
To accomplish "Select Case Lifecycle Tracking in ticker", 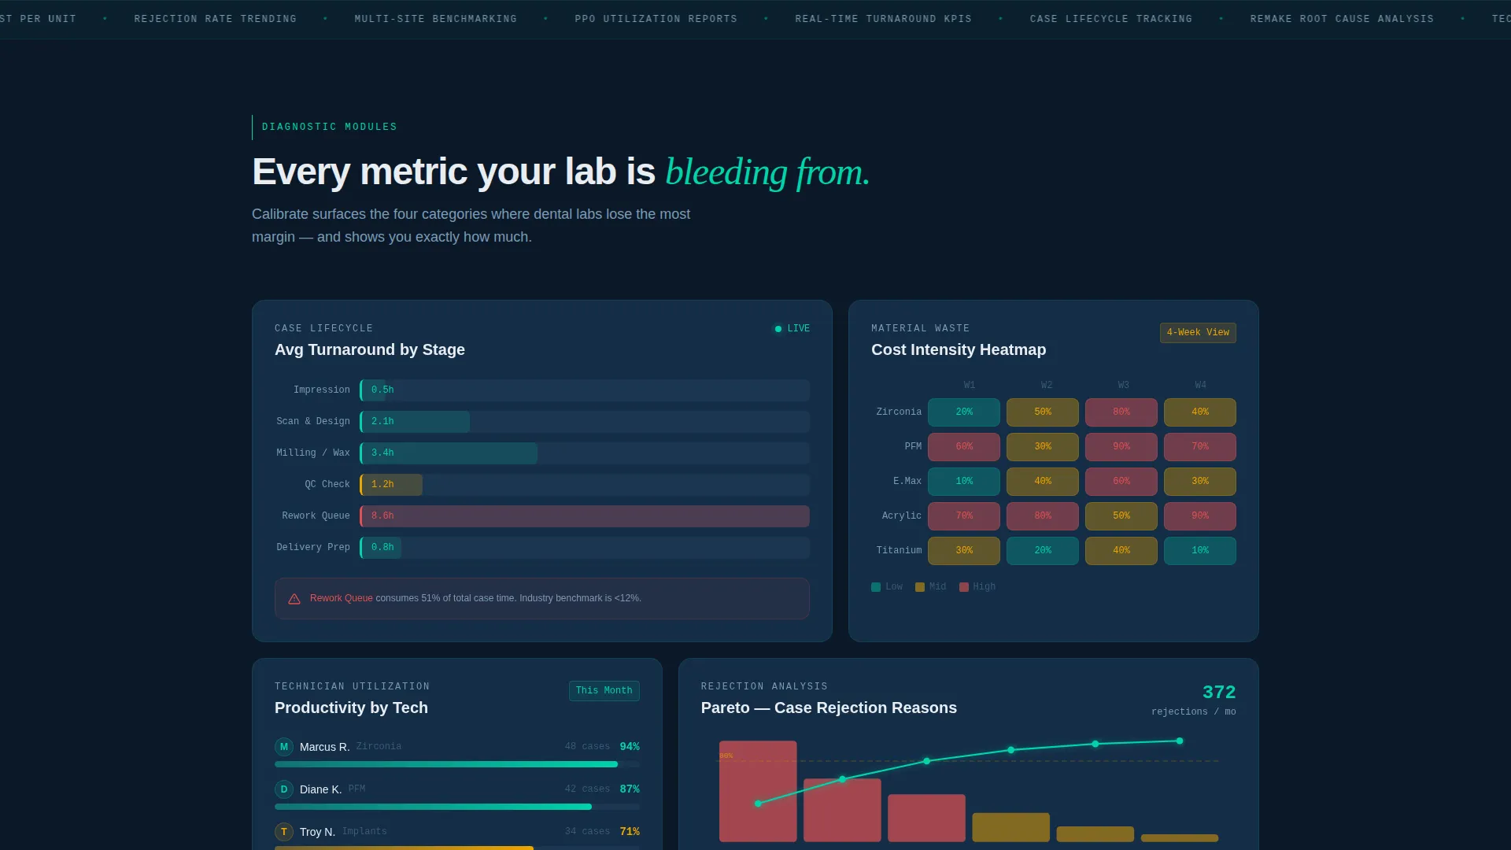I will tap(1111, 19).
